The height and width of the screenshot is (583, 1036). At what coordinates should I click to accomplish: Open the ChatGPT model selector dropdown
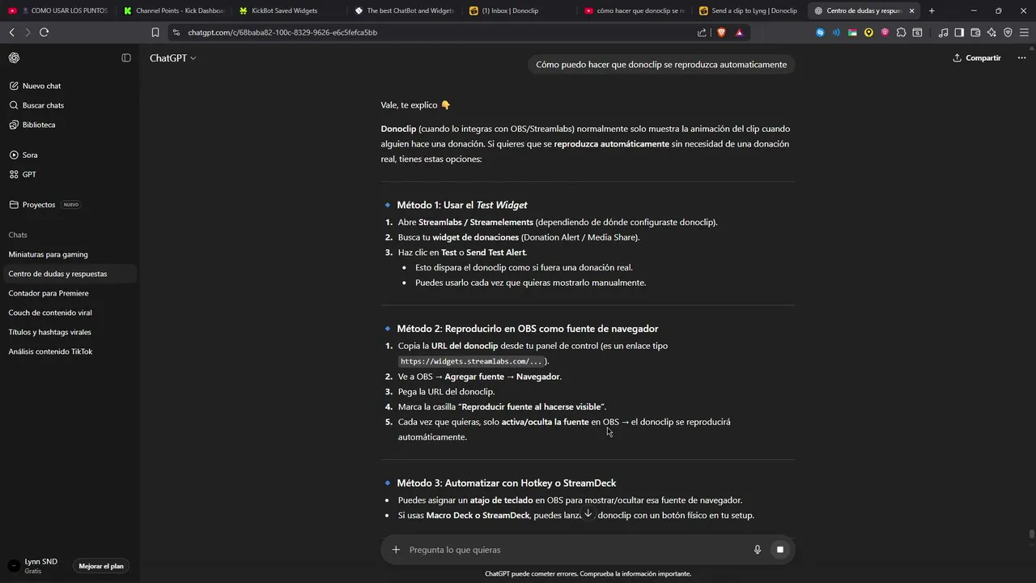[x=172, y=58]
